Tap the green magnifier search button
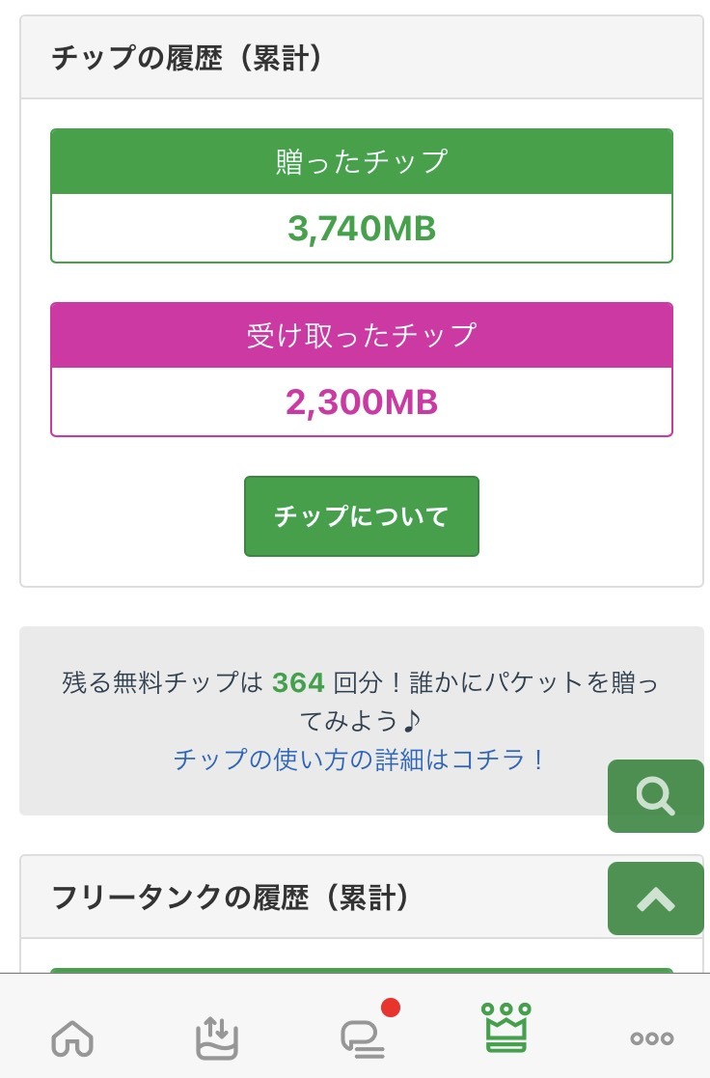Image resolution: width=710 pixels, height=1078 pixels. (655, 796)
